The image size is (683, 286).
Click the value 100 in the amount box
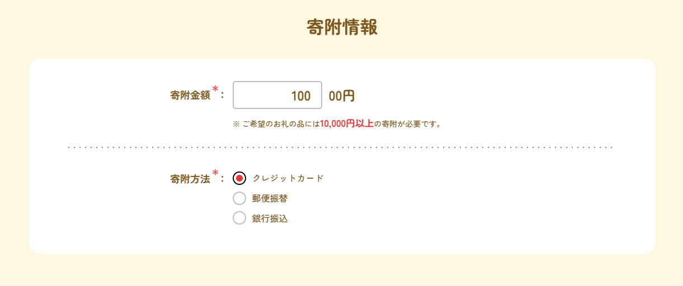pyautogui.click(x=301, y=96)
